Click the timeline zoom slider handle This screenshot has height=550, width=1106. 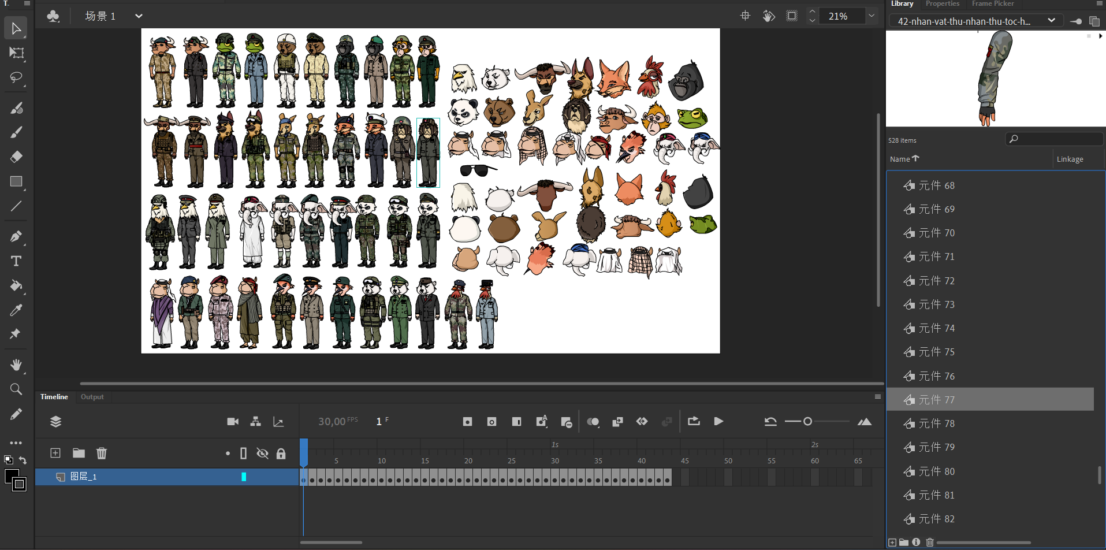coord(807,422)
